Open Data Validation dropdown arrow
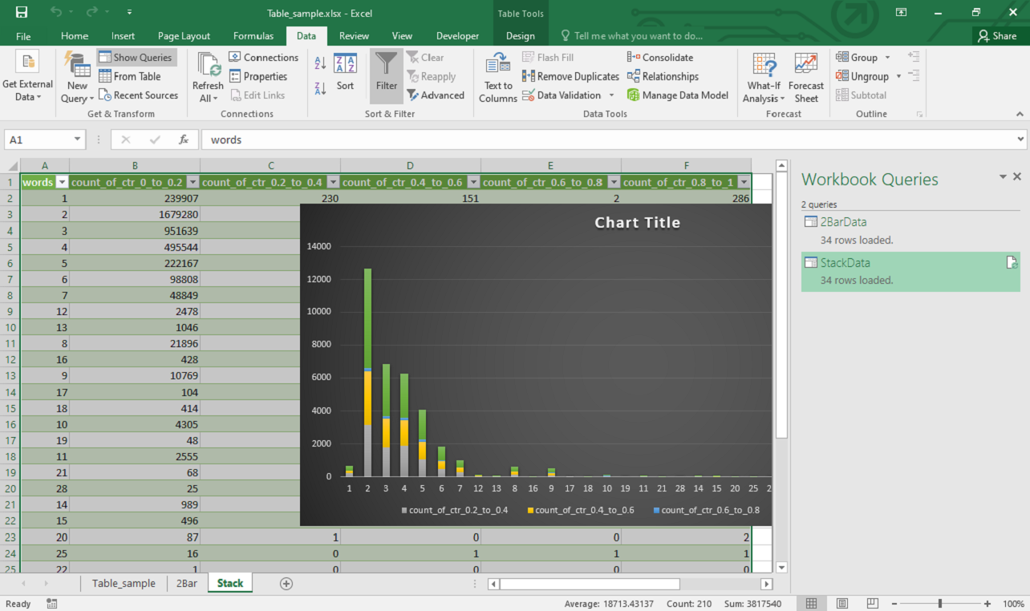This screenshot has height=611, width=1030. point(611,95)
